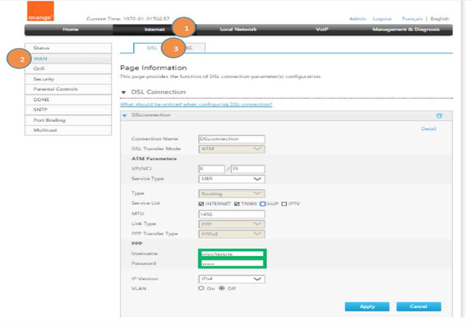Switch to the DSL tab
Image resolution: width=472 pixels, height=323 pixels.
(x=152, y=48)
